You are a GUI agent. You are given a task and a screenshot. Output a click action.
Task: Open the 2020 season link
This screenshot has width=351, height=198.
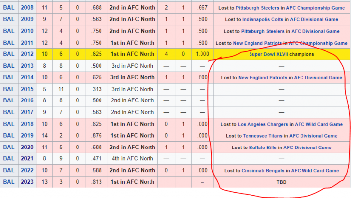(27, 147)
